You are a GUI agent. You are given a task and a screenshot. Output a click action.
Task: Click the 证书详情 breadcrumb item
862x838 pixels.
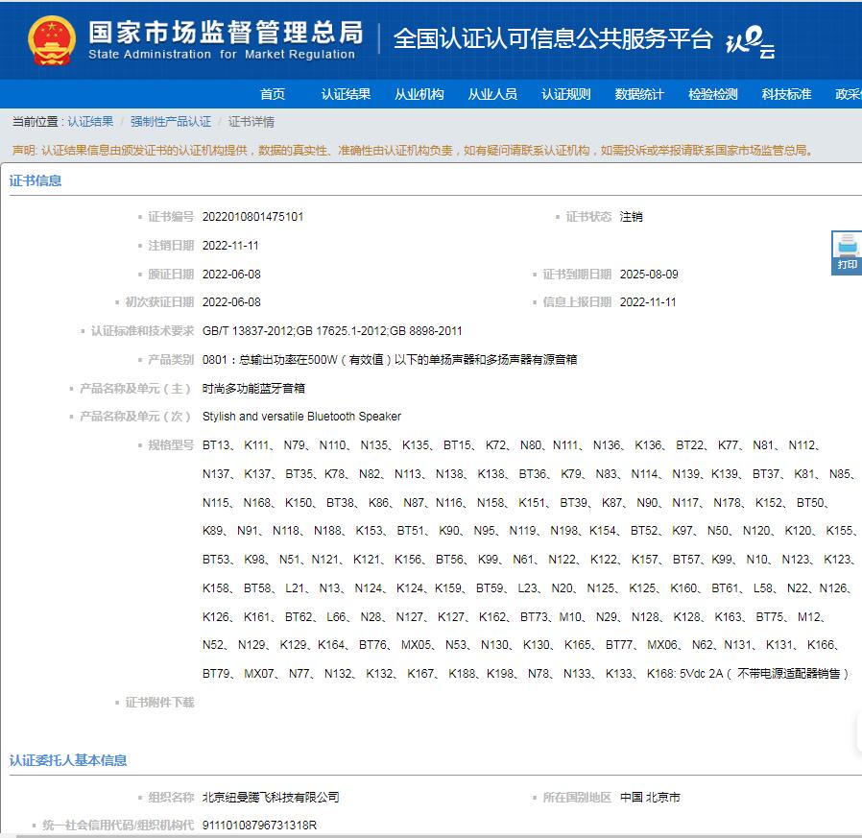click(251, 122)
